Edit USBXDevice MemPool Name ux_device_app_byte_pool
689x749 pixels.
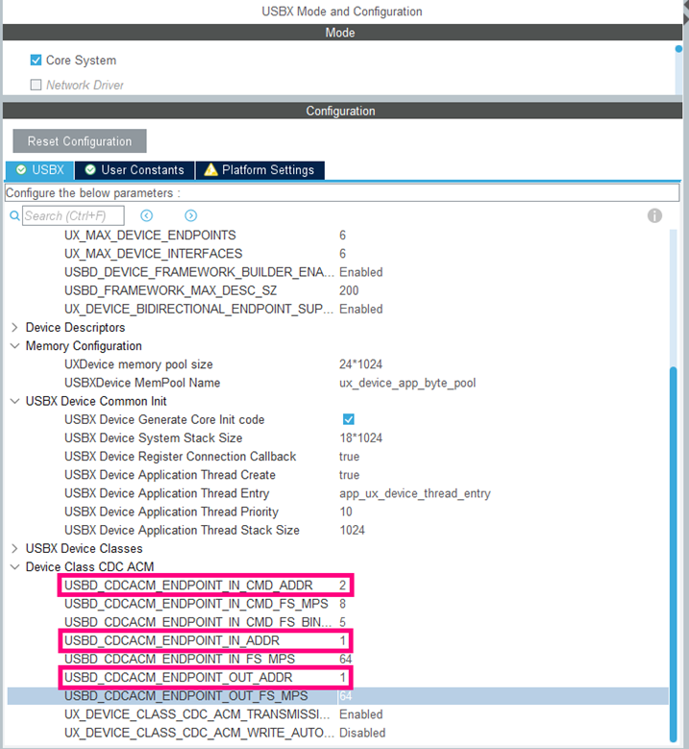click(x=407, y=383)
